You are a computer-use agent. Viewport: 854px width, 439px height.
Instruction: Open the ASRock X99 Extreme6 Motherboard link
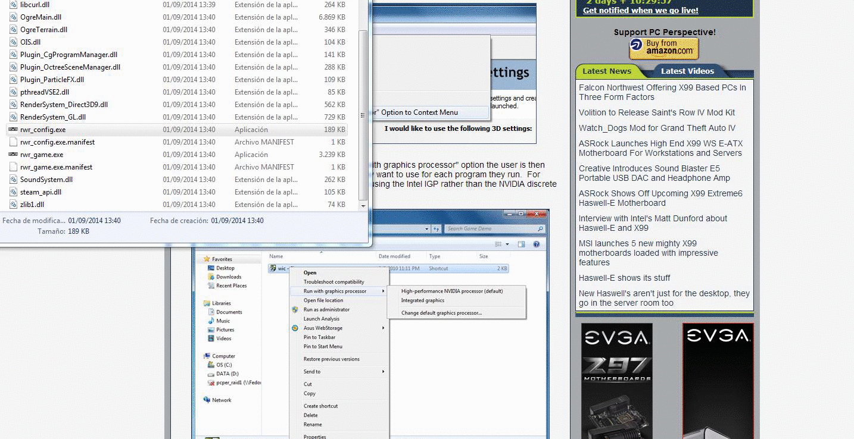661,198
